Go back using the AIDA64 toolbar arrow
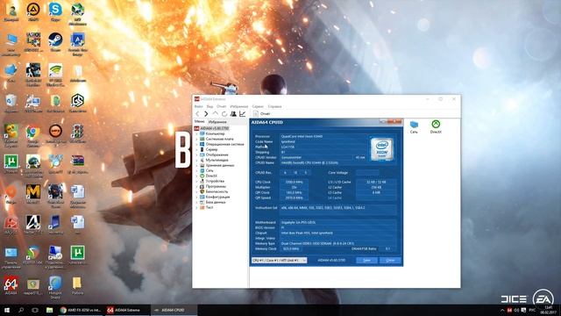The height and width of the screenshot is (316, 561). tap(197, 114)
